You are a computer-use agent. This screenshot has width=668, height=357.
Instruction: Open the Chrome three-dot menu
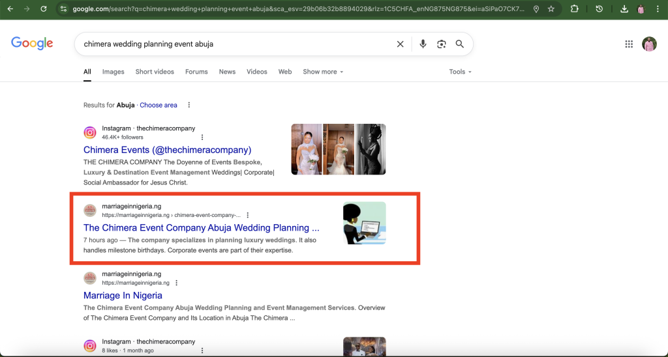click(658, 8)
